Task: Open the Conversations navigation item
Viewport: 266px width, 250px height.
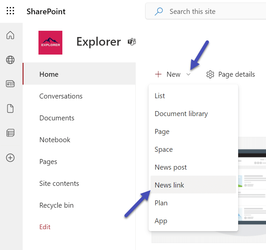Action: coord(61,96)
